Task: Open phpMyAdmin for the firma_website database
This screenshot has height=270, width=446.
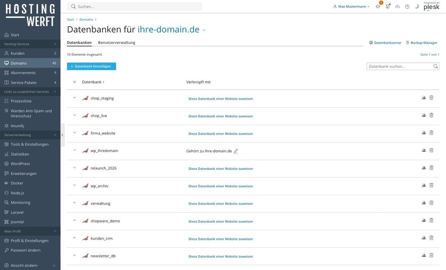Action: pos(424,133)
